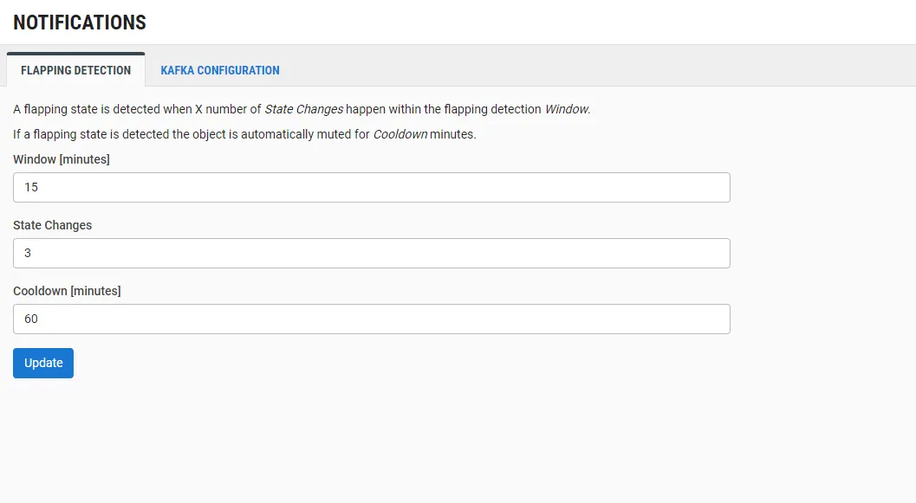
Task: Open the Kafka Configuration tab
Action: [220, 70]
